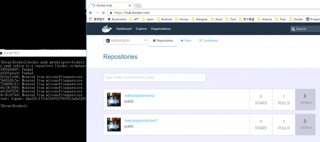Open the matsurigoto/myiis2 repository link

pos(140,96)
